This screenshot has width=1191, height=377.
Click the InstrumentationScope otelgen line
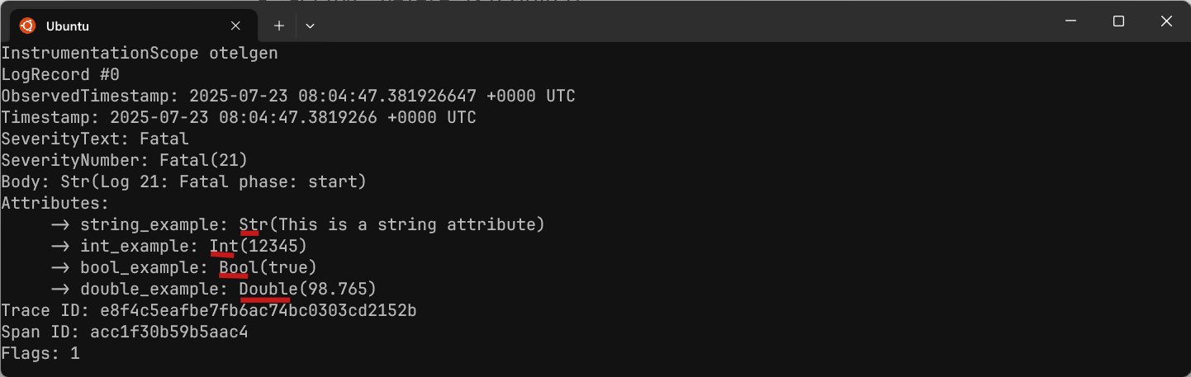139,54
